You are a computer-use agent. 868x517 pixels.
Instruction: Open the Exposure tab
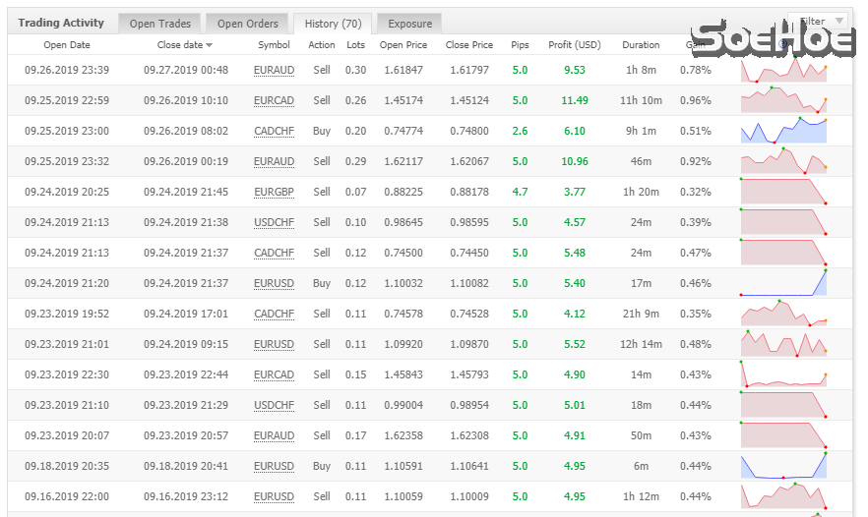(x=408, y=24)
